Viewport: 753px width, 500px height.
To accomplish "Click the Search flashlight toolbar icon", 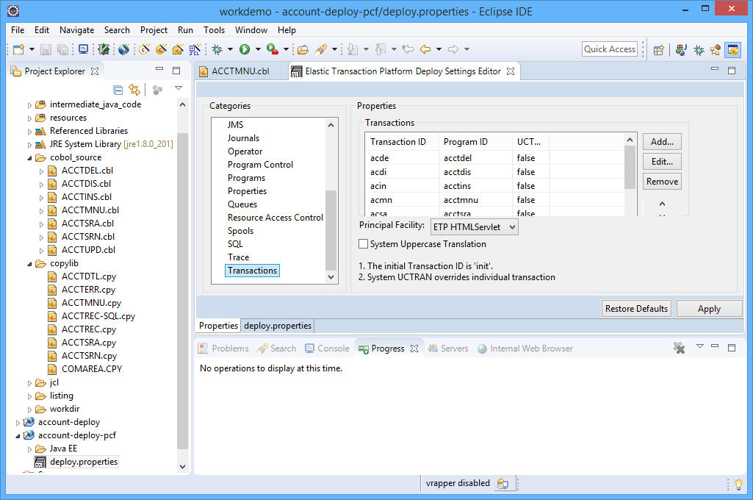I will (321, 49).
